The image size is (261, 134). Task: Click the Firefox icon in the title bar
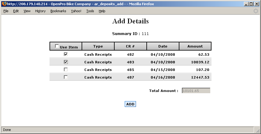click(x=4, y=4)
